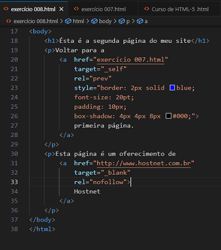Click file icon on Curso de HTML-5 tab

[x=147, y=9]
